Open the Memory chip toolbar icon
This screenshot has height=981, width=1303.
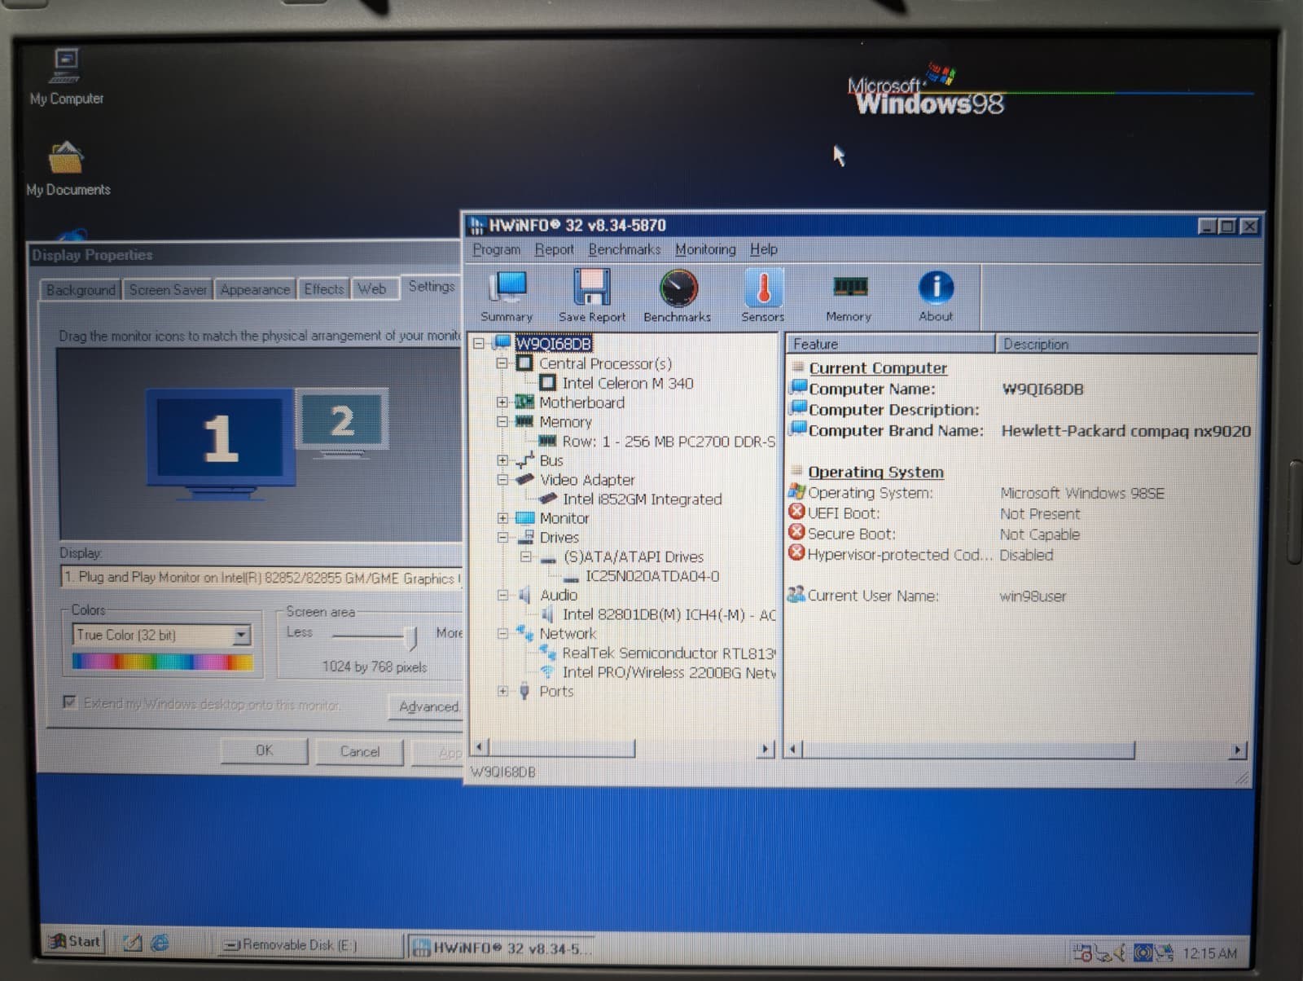pos(849,296)
